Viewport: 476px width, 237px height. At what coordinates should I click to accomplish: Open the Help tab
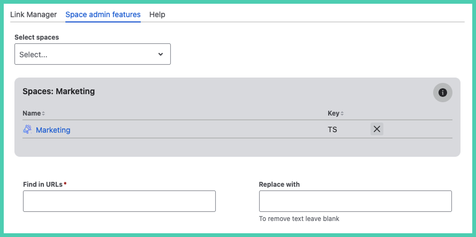157,14
